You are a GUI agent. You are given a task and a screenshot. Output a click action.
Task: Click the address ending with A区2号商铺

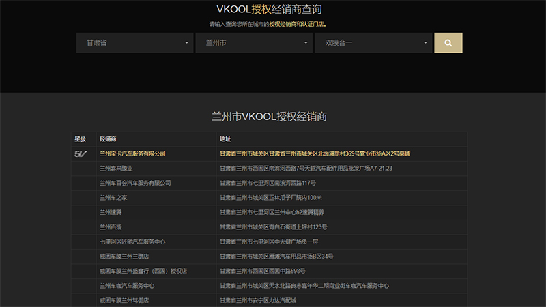click(315, 153)
